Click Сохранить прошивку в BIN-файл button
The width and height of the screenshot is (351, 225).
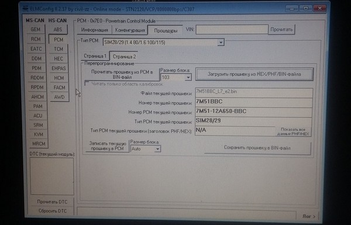point(257,148)
